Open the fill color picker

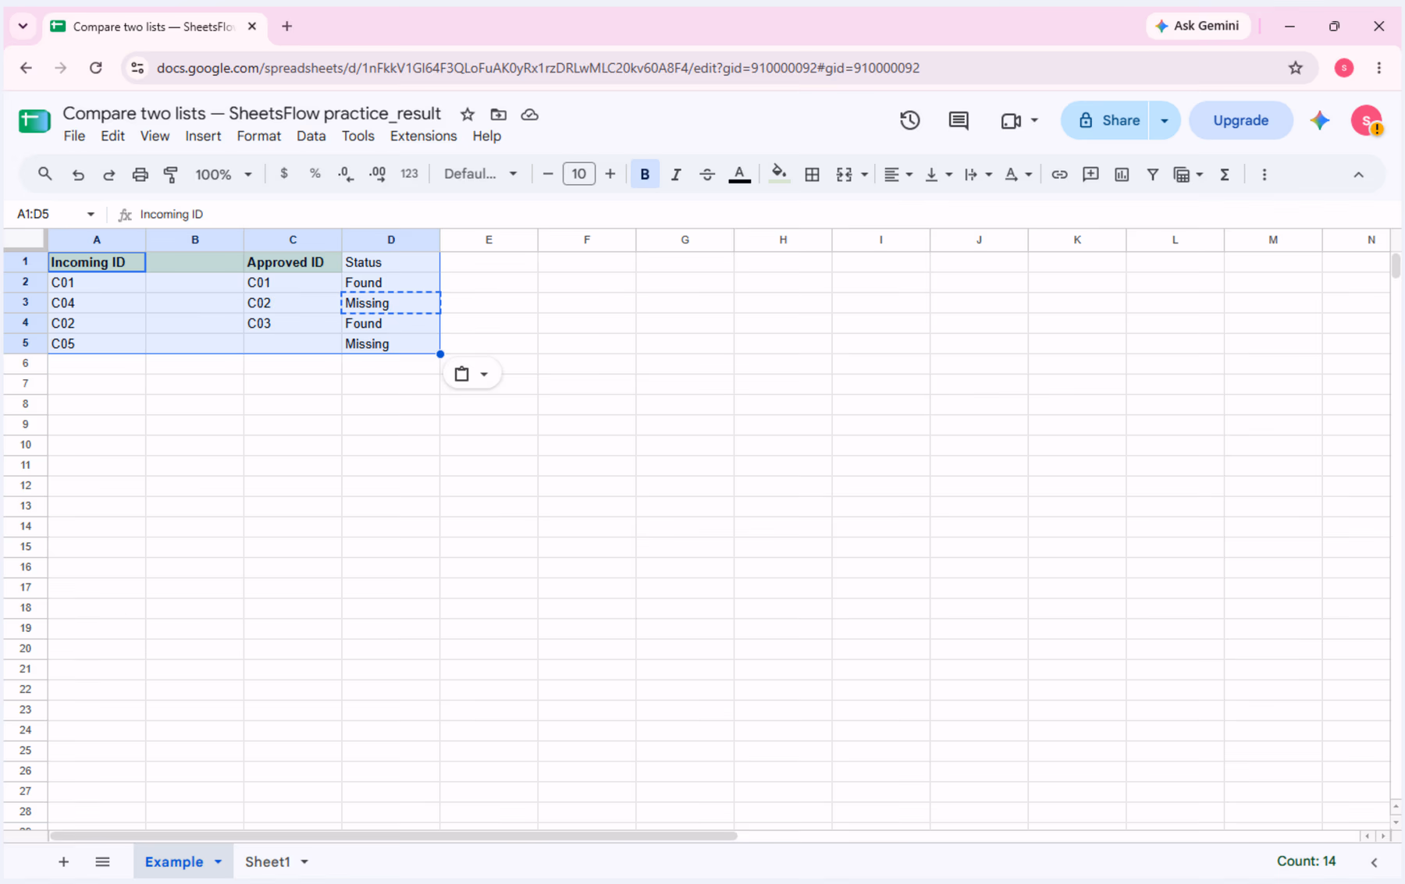pos(779,175)
